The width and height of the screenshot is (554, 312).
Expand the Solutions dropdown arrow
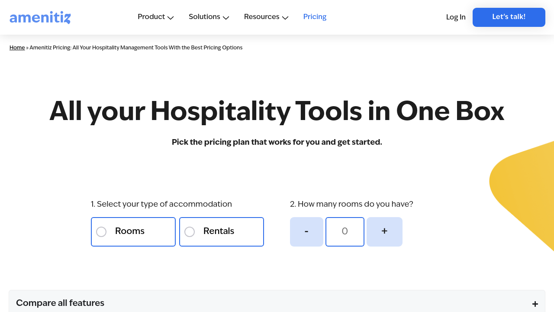click(226, 18)
